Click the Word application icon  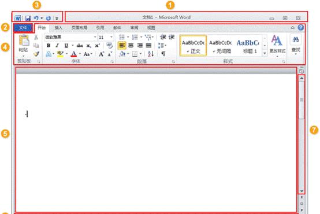[18, 19]
